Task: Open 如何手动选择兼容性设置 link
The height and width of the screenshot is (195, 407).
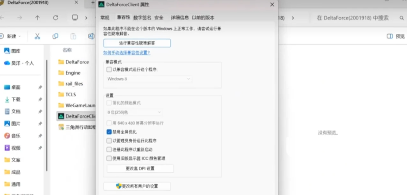Action: pos(126,53)
